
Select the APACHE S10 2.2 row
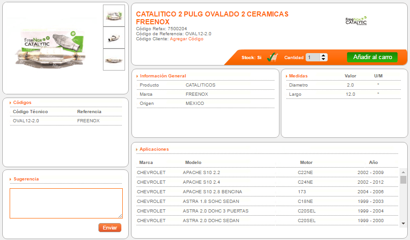point(267,173)
